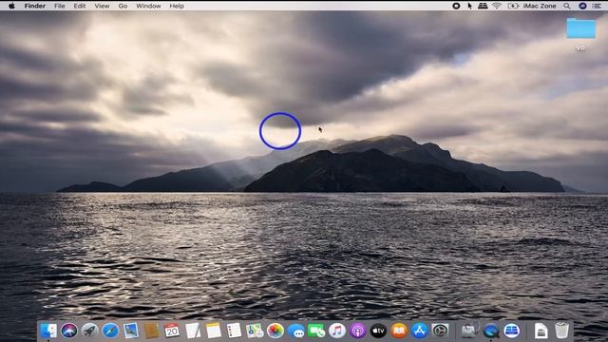Open the File menu
This screenshot has width=608, height=342.
click(x=59, y=6)
